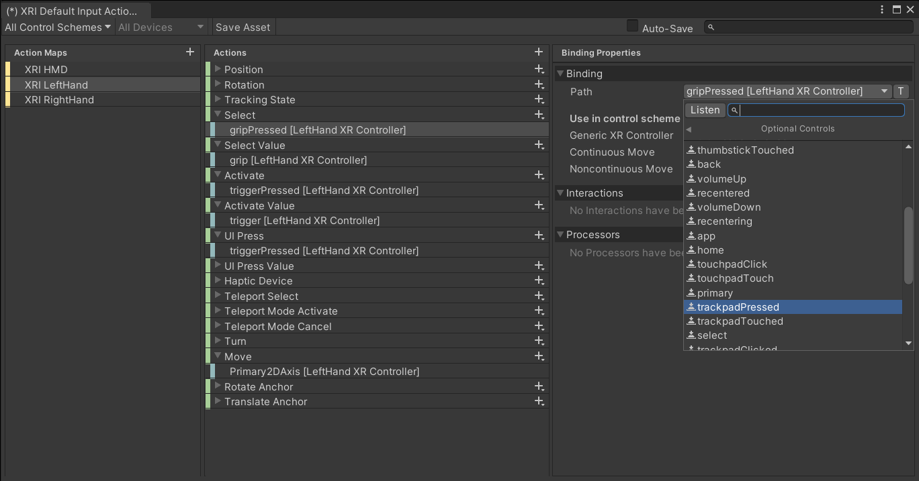The image size is (919, 481).
Task: Click the plus icon to add Action Map
Action: (190, 52)
